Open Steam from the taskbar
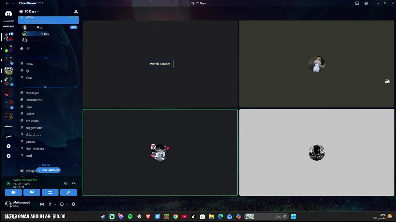396x222 pixels. coord(103,216)
